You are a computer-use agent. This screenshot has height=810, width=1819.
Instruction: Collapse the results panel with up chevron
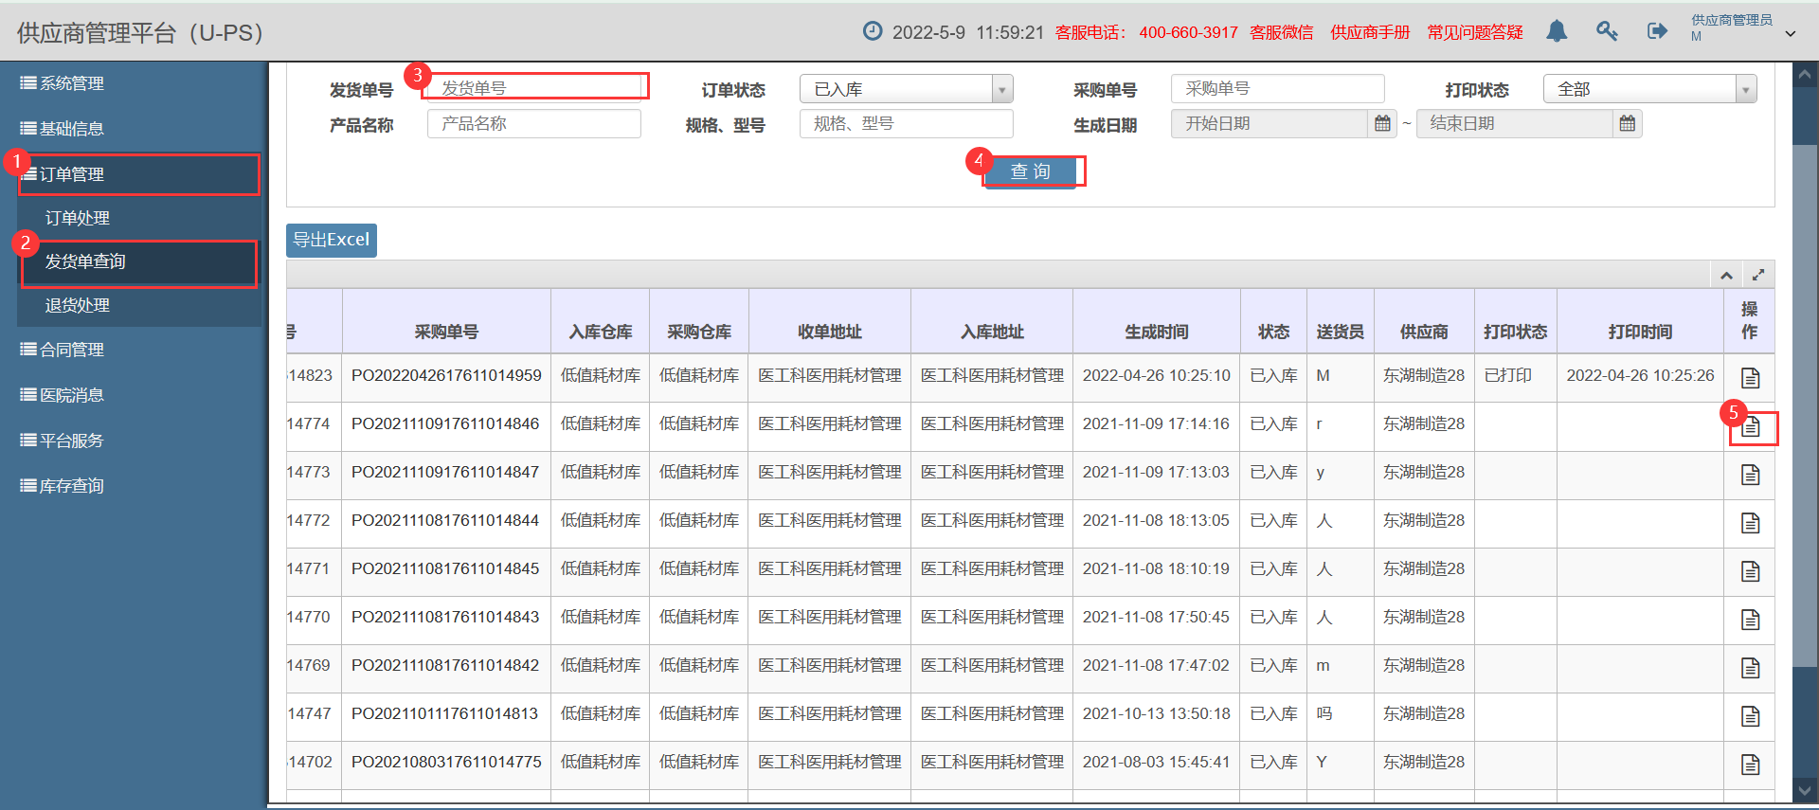pos(1726,275)
